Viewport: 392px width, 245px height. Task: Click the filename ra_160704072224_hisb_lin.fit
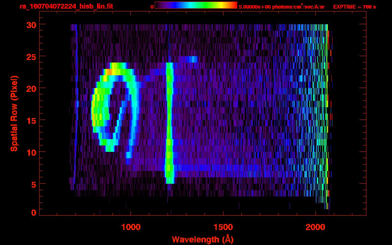pyautogui.click(x=66, y=6)
